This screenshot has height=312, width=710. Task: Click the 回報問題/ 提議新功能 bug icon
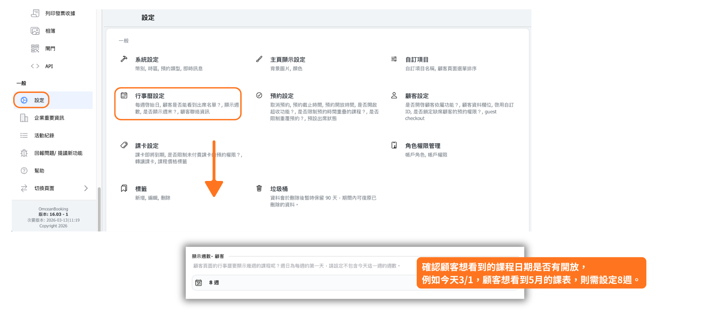point(24,153)
